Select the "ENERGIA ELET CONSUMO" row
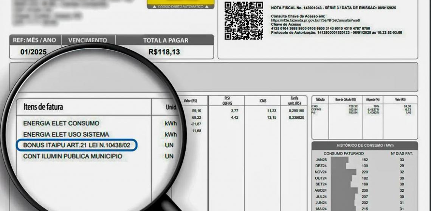Image resolution: width=431 pixels, height=211 pixels. pyautogui.click(x=61, y=123)
